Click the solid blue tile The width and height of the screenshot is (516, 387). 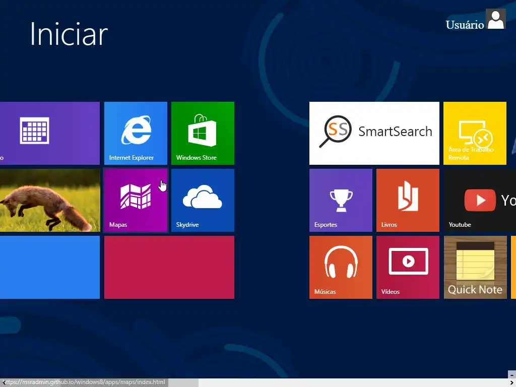tap(50, 267)
